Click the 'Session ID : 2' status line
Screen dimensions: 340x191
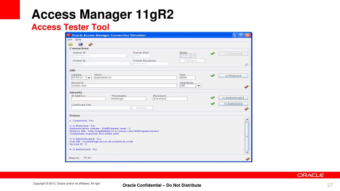coord(78,144)
